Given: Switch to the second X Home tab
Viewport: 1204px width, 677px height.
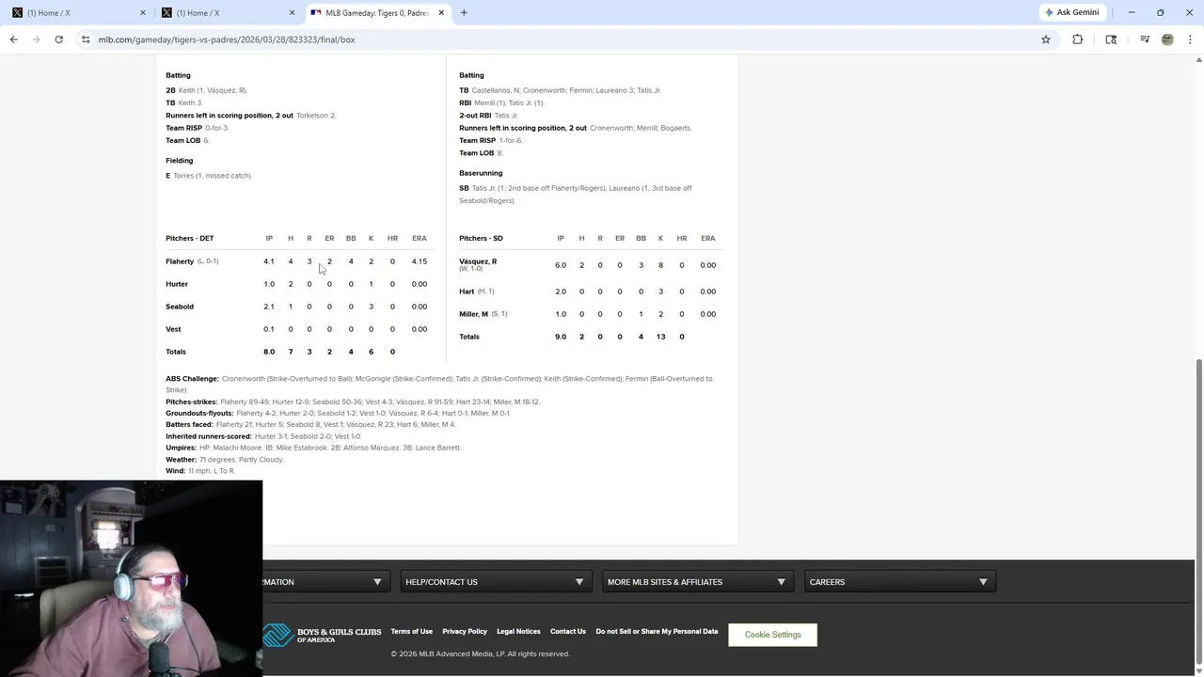Looking at the screenshot, I should 226,13.
